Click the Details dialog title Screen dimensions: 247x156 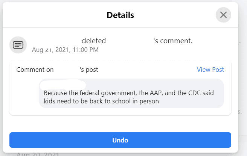[x=120, y=15]
